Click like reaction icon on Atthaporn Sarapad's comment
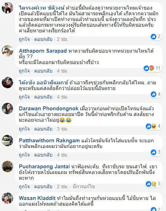Viewport: 166px width, 211px height. click(146, 68)
